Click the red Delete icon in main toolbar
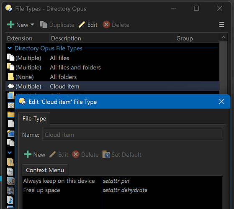Viewport: 234px width, 209px height. pos(106,25)
